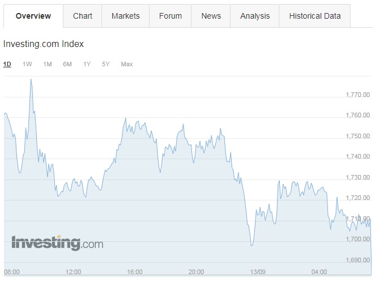The height and width of the screenshot is (282, 375).
Task: Click the 16:00 time axis label
Action: pyautogui.click(x=135, y=272)
